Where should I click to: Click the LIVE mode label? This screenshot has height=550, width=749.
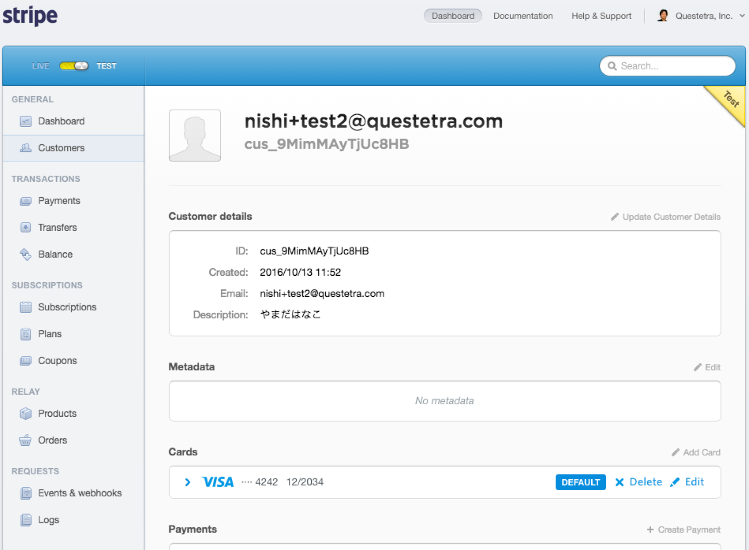click(x=41, y=66)
